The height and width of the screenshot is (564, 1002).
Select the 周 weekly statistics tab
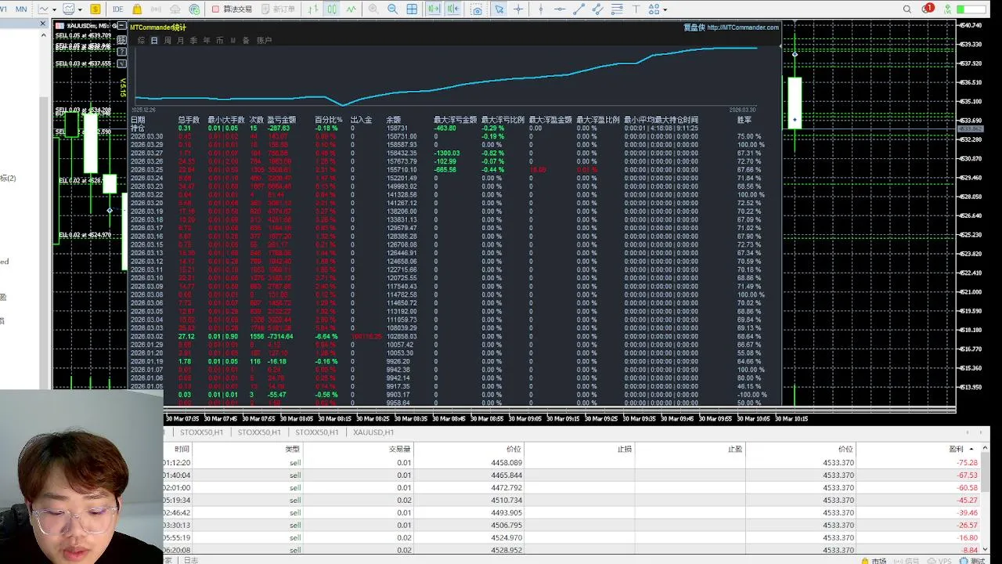(x=168, y=40)
